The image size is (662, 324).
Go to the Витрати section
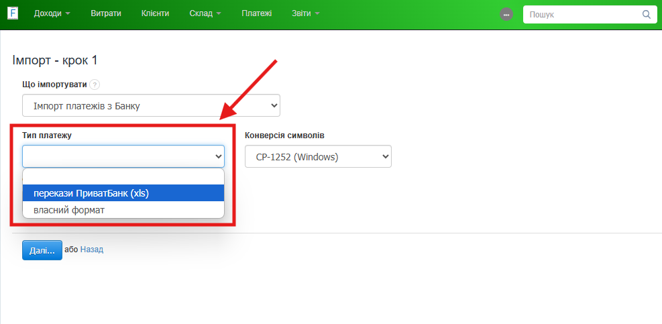click(106, 13)
